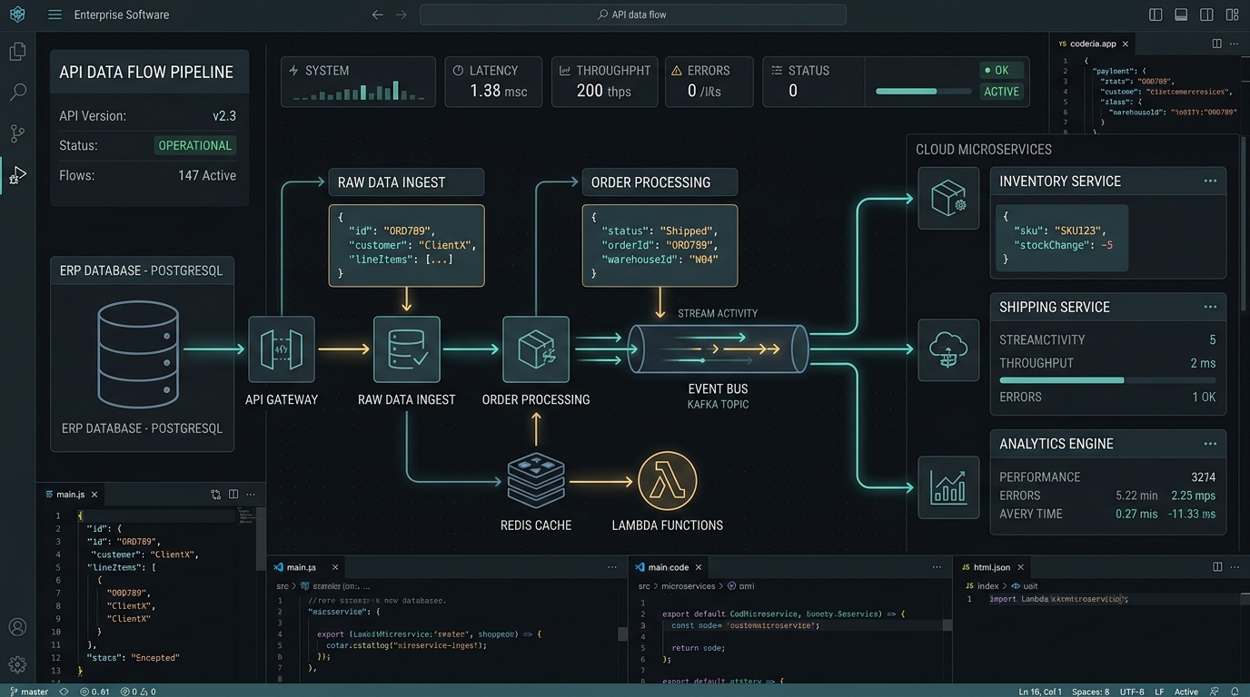Click the Status metric card

point(813,82)
